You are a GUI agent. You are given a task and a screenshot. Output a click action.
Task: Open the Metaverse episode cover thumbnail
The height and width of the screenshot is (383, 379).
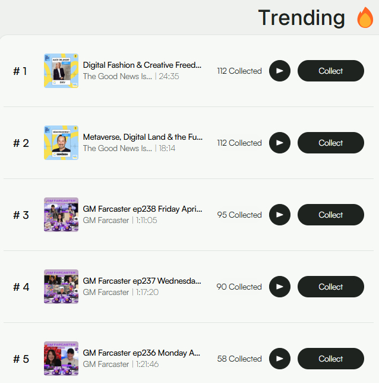(x=61, y=143)
